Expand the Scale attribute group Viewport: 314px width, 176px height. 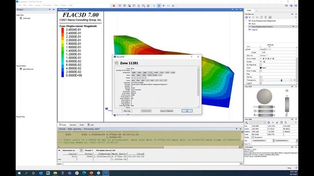(246, 49)
